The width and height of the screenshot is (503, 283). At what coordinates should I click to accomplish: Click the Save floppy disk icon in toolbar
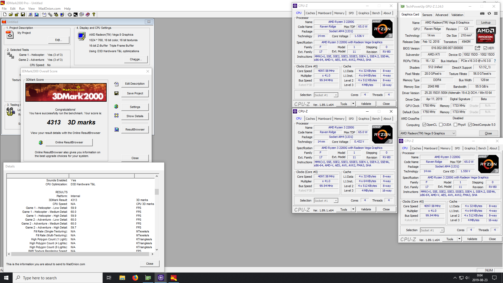tap(23, 15)
